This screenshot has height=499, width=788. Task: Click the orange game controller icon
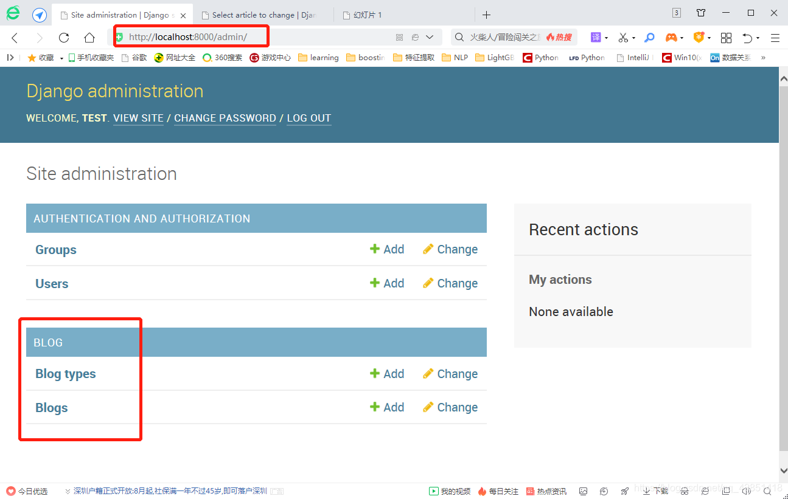click(x=671, y=38)
